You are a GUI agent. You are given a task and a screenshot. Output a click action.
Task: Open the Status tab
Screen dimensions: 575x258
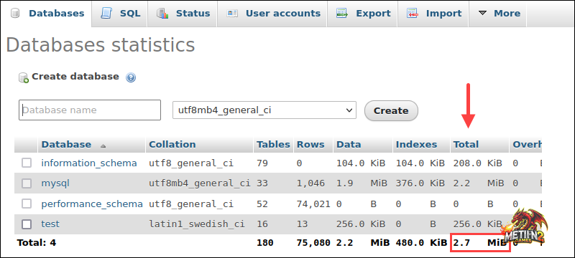click(183, 14)
